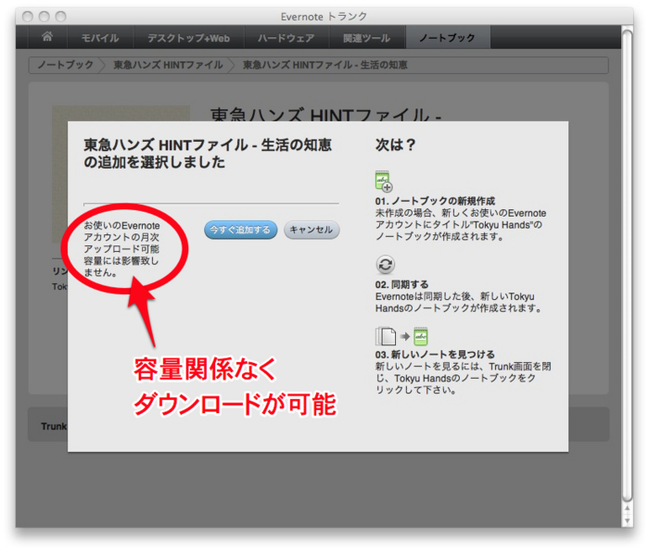The width and height of the screenshot is (649, 551).
Task: Switch to the デスクトップ+Web tab
Action: [189, 38]
